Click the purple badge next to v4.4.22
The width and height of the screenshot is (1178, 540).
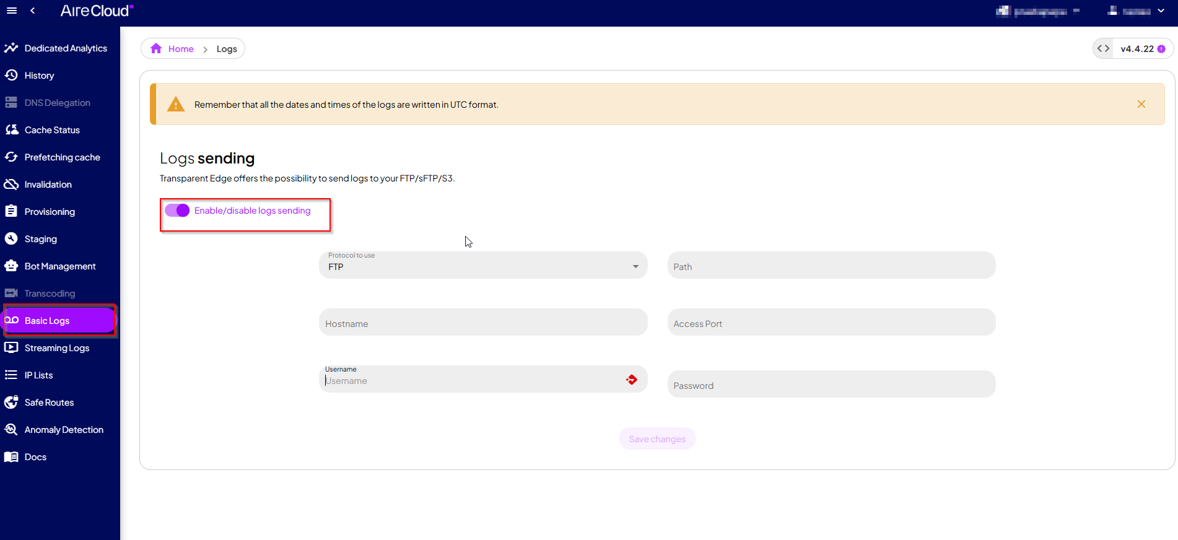pyautogui.click(x=1161, y=49)
